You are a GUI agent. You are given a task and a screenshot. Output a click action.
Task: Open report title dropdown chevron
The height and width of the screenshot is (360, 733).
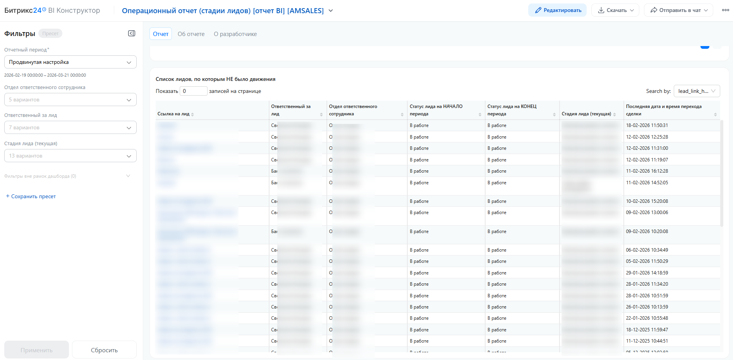coord(331,11)
